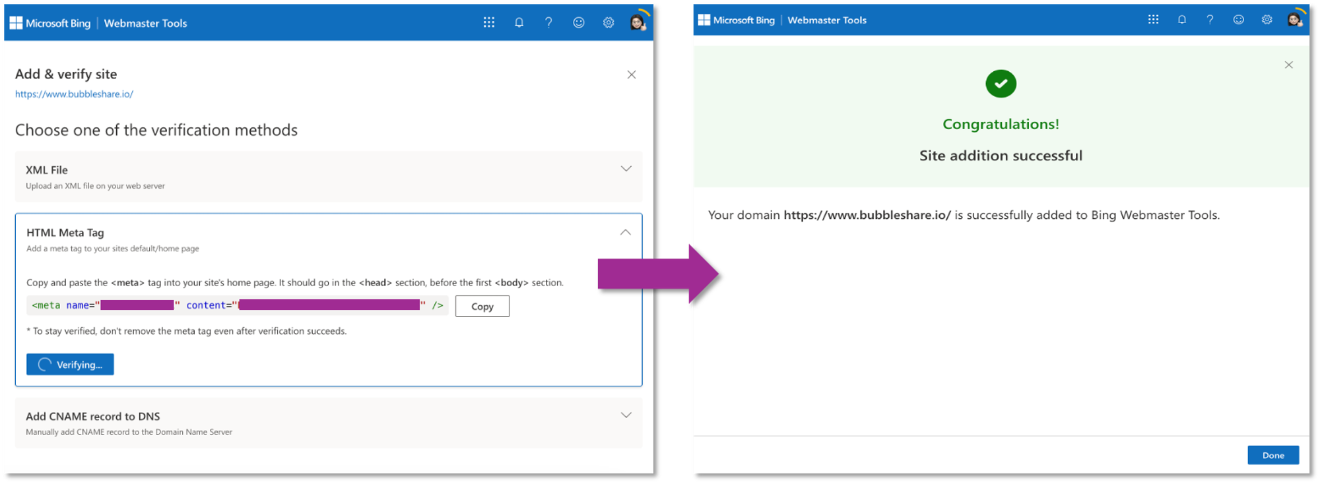Viewport: 1320px width, 484px height.
Task: Open notifications bell in right window
Action: click(x=1181, y=20)
